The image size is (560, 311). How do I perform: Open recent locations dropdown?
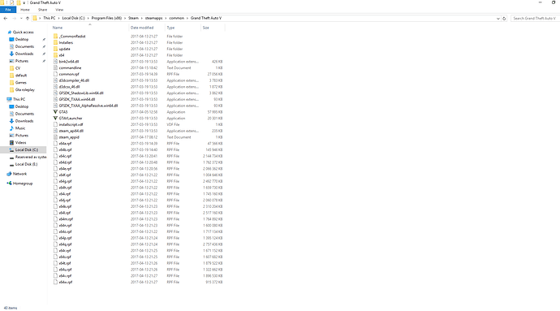point(21,18)
